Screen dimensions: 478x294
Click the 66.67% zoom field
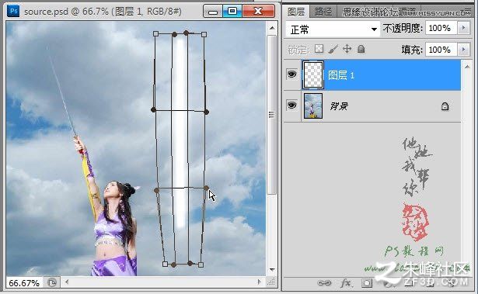click(x=24, y=283)
